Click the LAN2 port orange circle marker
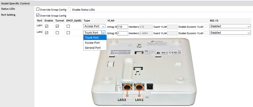The width and height of the screenshot is (253, 107). click(x=127, y=88)
